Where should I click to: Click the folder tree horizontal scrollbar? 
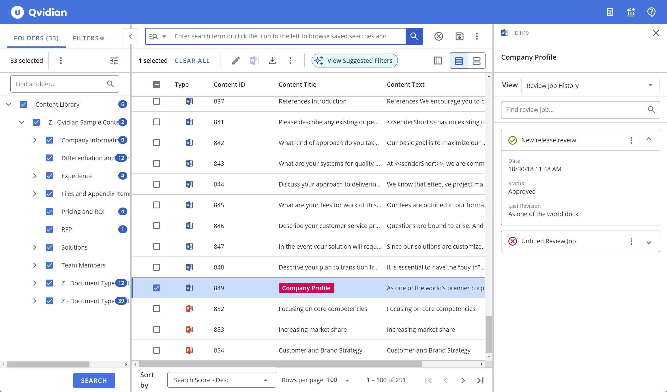[x=48, y=364]
